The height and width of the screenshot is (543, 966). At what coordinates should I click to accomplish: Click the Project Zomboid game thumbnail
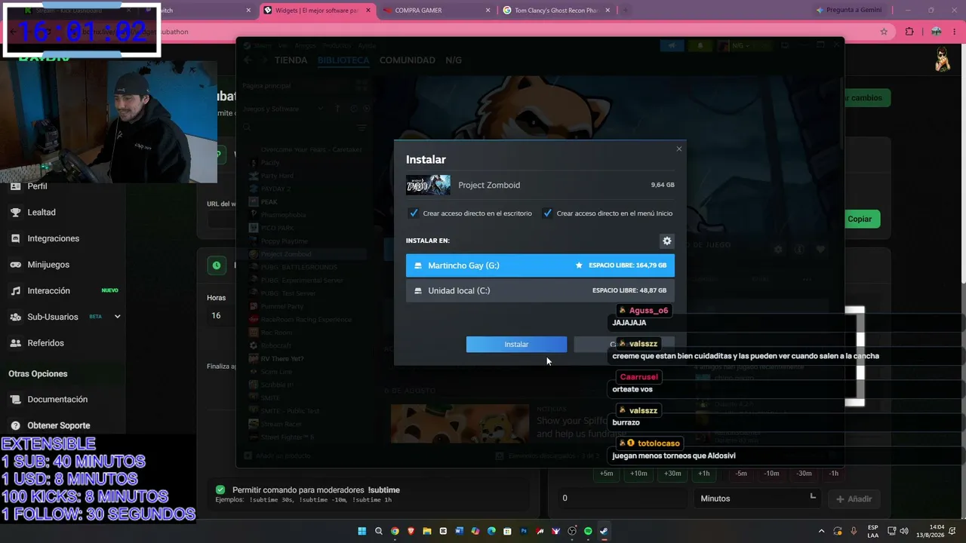click(x=428, y=185)
